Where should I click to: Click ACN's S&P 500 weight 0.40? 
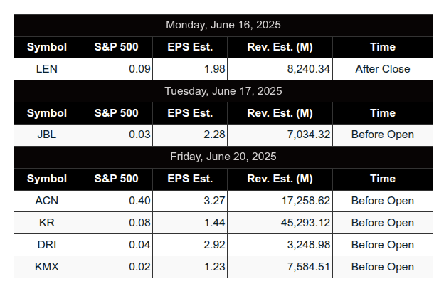(139, 201)
